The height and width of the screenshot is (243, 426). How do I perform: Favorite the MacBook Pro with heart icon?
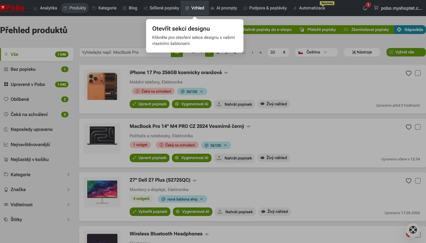coord(409,127)
